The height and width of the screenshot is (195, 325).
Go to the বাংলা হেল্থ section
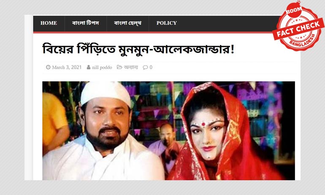pyautogui.click(x=127, y=23)
